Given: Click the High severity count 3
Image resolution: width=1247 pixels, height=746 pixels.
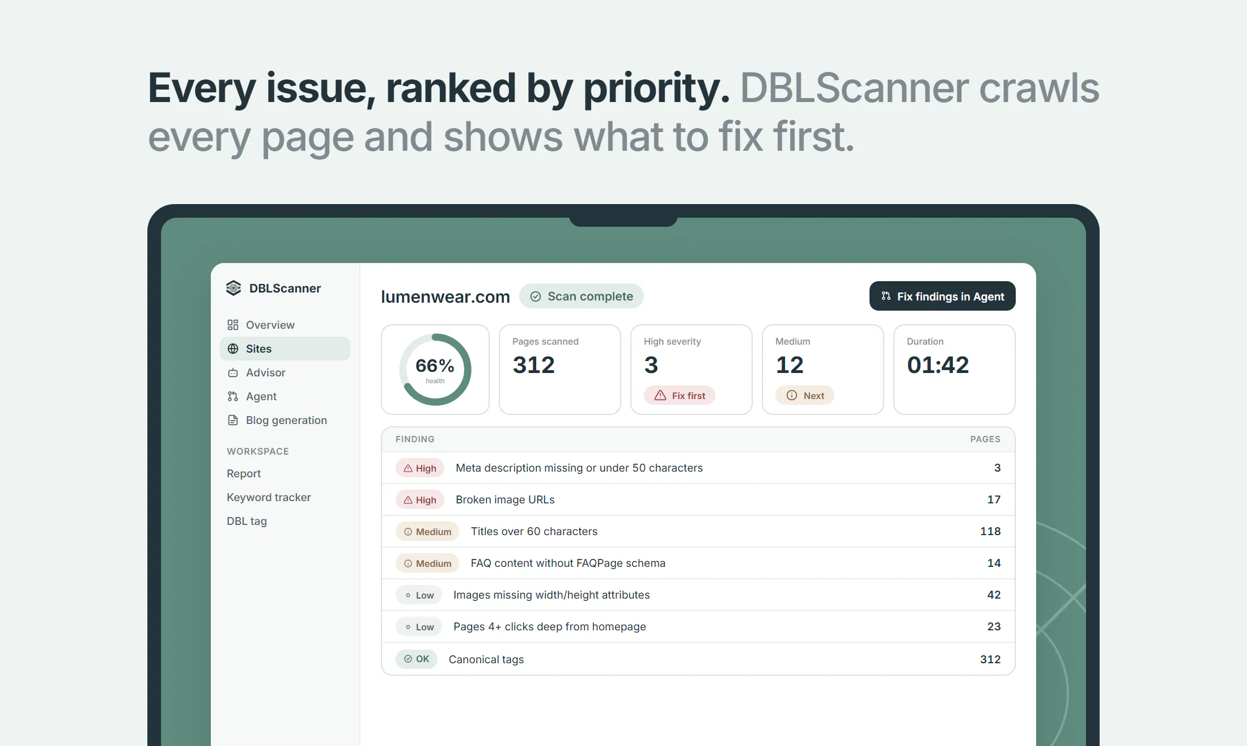Looking at the screenshot, I should (651, 364).
